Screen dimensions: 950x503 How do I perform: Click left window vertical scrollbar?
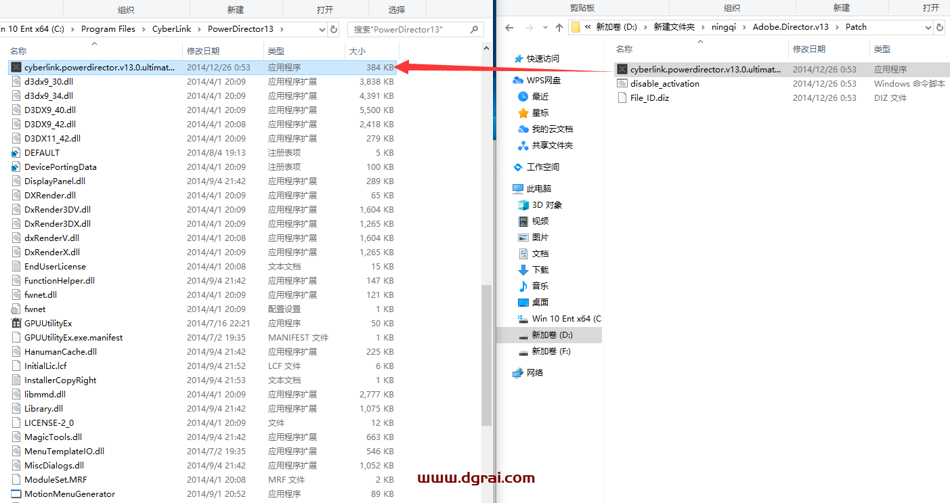click(x=486, y=355)
